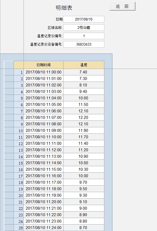Select row number 1 header
This screenshot has height=231, width=157.
tap(19, 72)
